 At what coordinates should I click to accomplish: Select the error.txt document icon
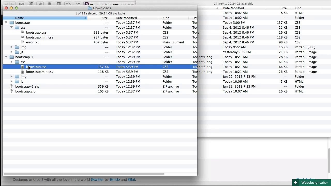[x=22, y=42]
